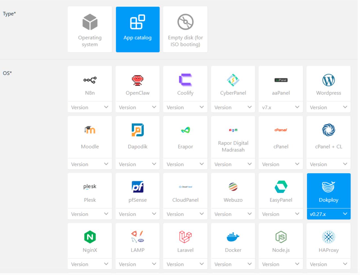Open the NginX Version dropdown

[90, 264]
